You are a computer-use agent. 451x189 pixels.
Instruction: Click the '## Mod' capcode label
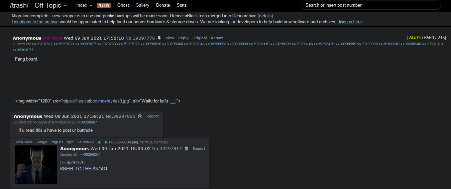click(52, 38)
